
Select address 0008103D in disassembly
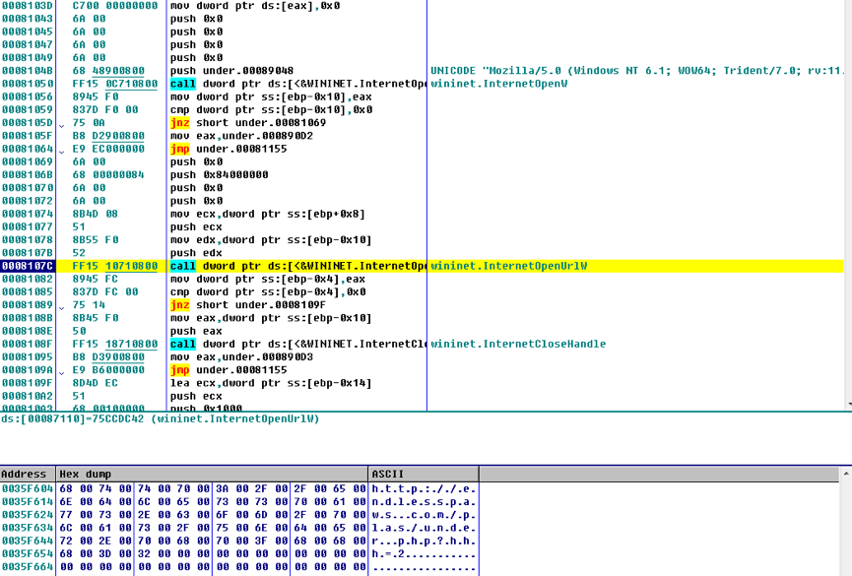click(x=28, y=6)
